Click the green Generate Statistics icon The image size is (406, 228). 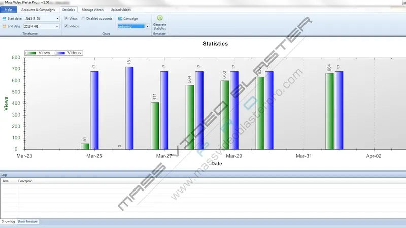click(x=160, y=18)
